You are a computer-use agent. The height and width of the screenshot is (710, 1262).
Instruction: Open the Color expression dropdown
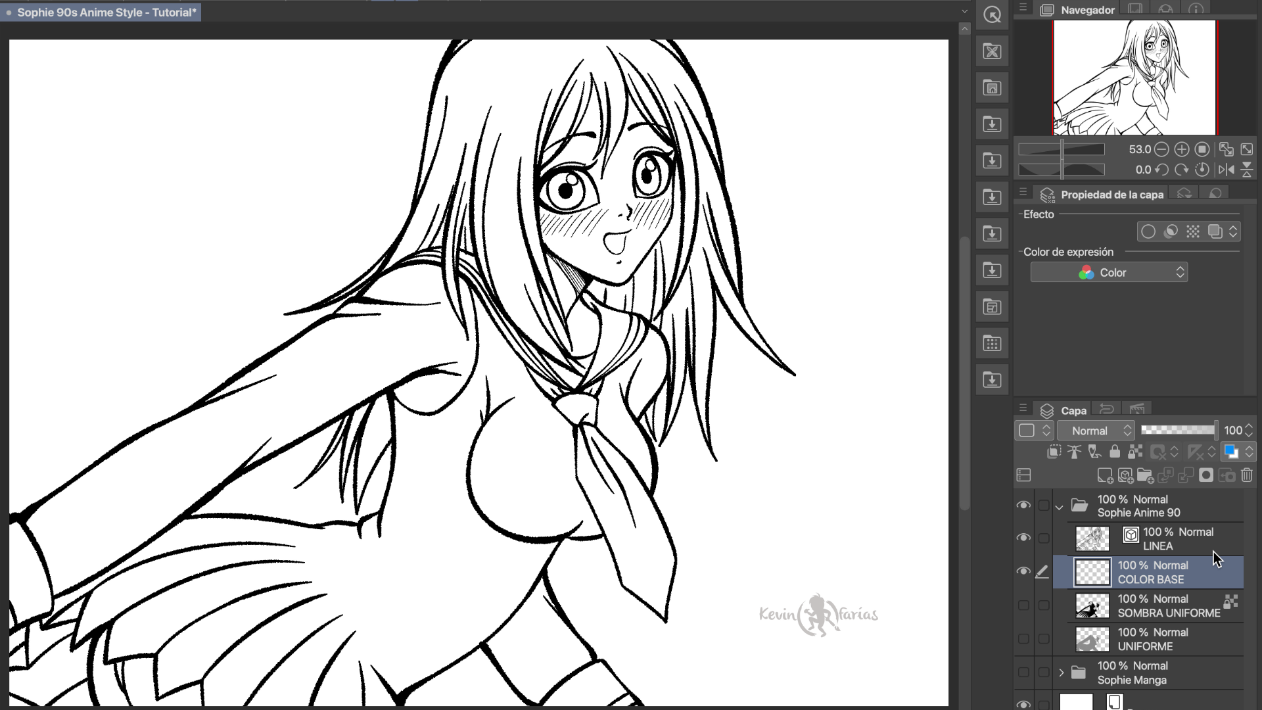click(1109, 272)
